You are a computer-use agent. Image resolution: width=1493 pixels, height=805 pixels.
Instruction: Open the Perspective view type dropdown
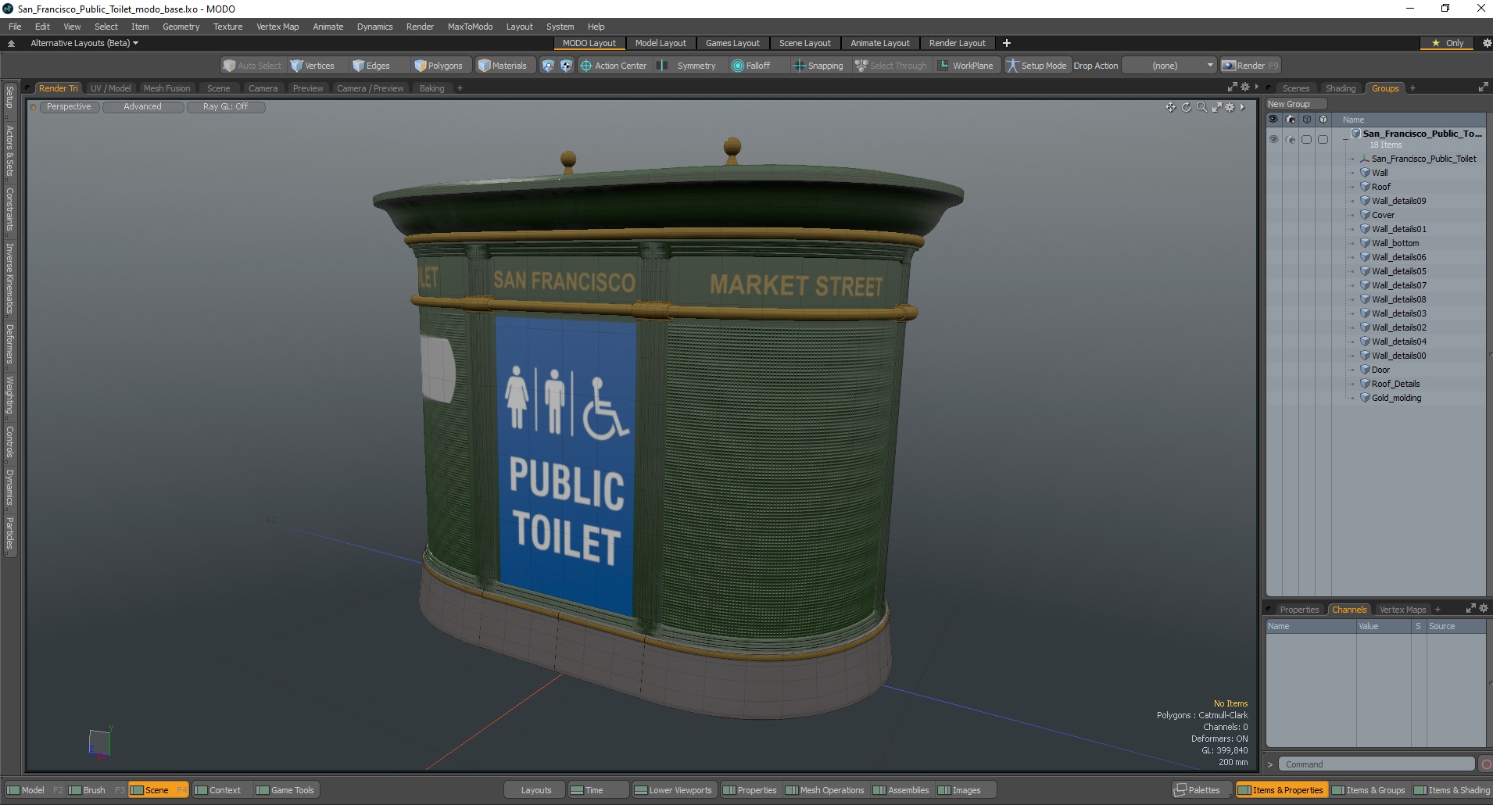point(69,106)
